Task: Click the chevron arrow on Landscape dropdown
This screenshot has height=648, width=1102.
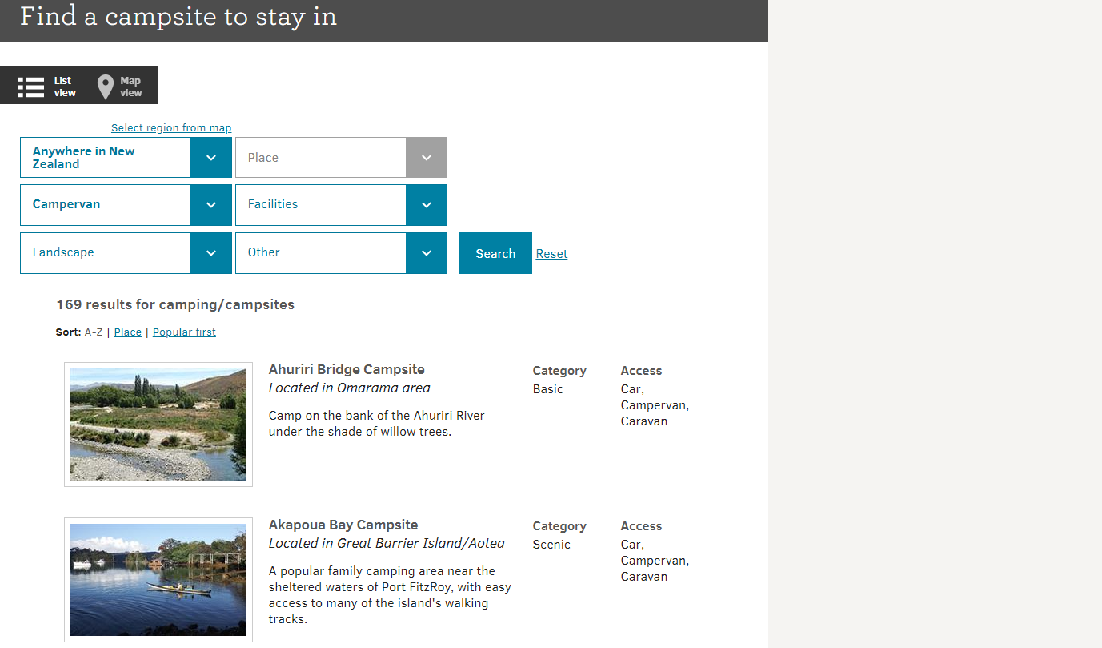Action: [x=211, y=253]
